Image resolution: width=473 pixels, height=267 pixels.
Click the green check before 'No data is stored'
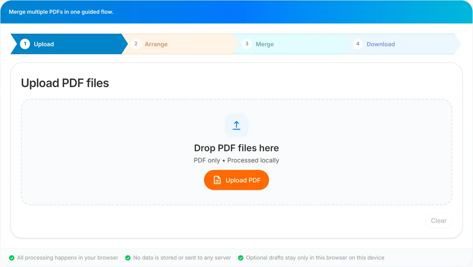click(x=128, y=258)
